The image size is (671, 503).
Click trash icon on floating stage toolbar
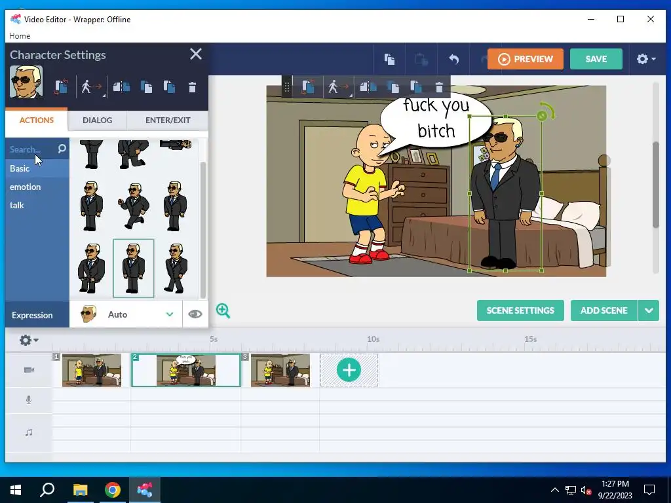tap(439, 87)
